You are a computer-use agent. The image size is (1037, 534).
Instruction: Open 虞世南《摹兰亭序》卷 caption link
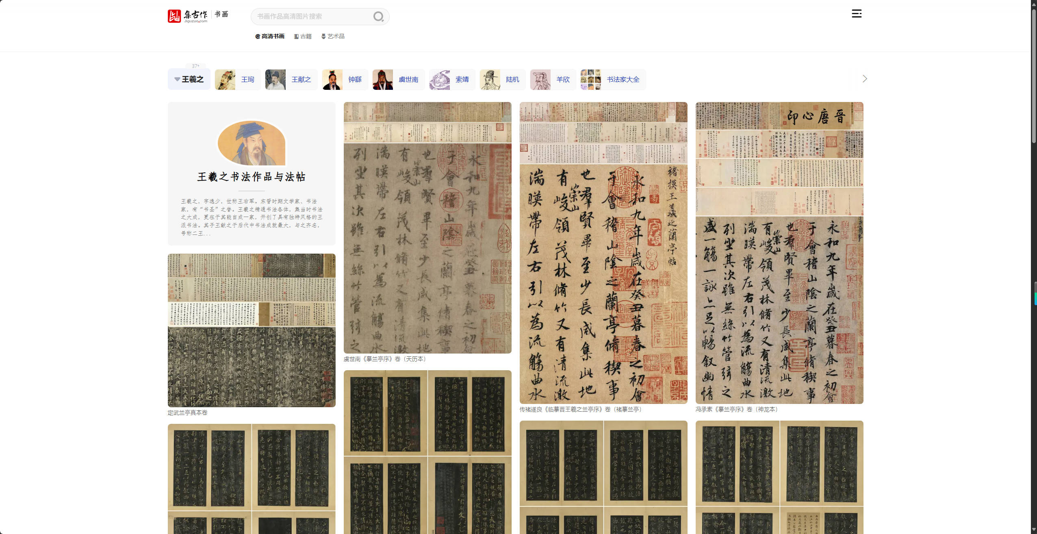click(x=384, y=359)
